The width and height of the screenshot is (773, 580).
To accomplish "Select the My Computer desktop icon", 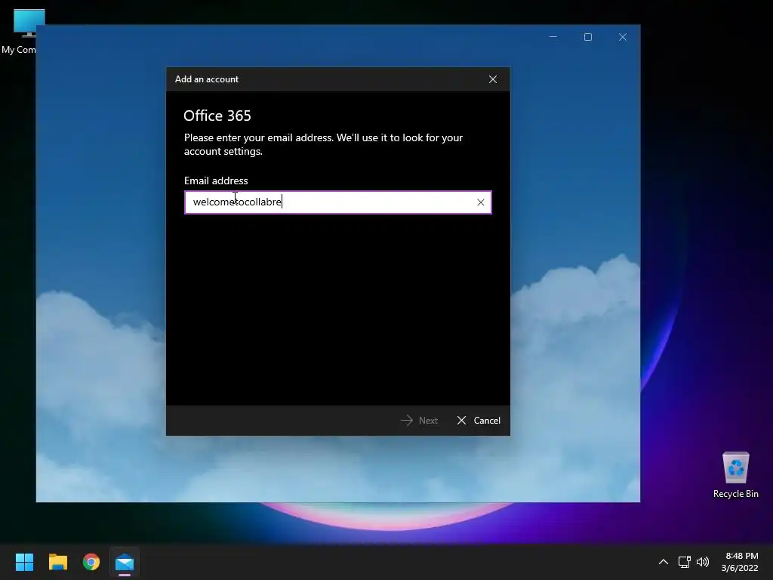I will pyautogui.click(x=19, y=31).
